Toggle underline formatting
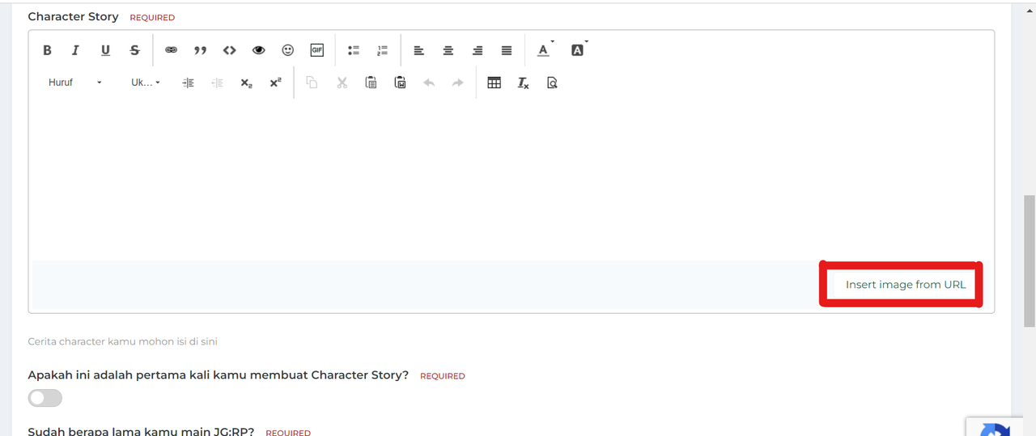 point(105,50)
